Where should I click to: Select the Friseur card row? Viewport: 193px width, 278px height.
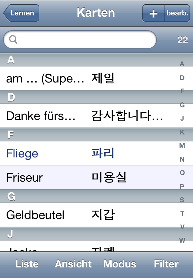click(x=88, y=177)
